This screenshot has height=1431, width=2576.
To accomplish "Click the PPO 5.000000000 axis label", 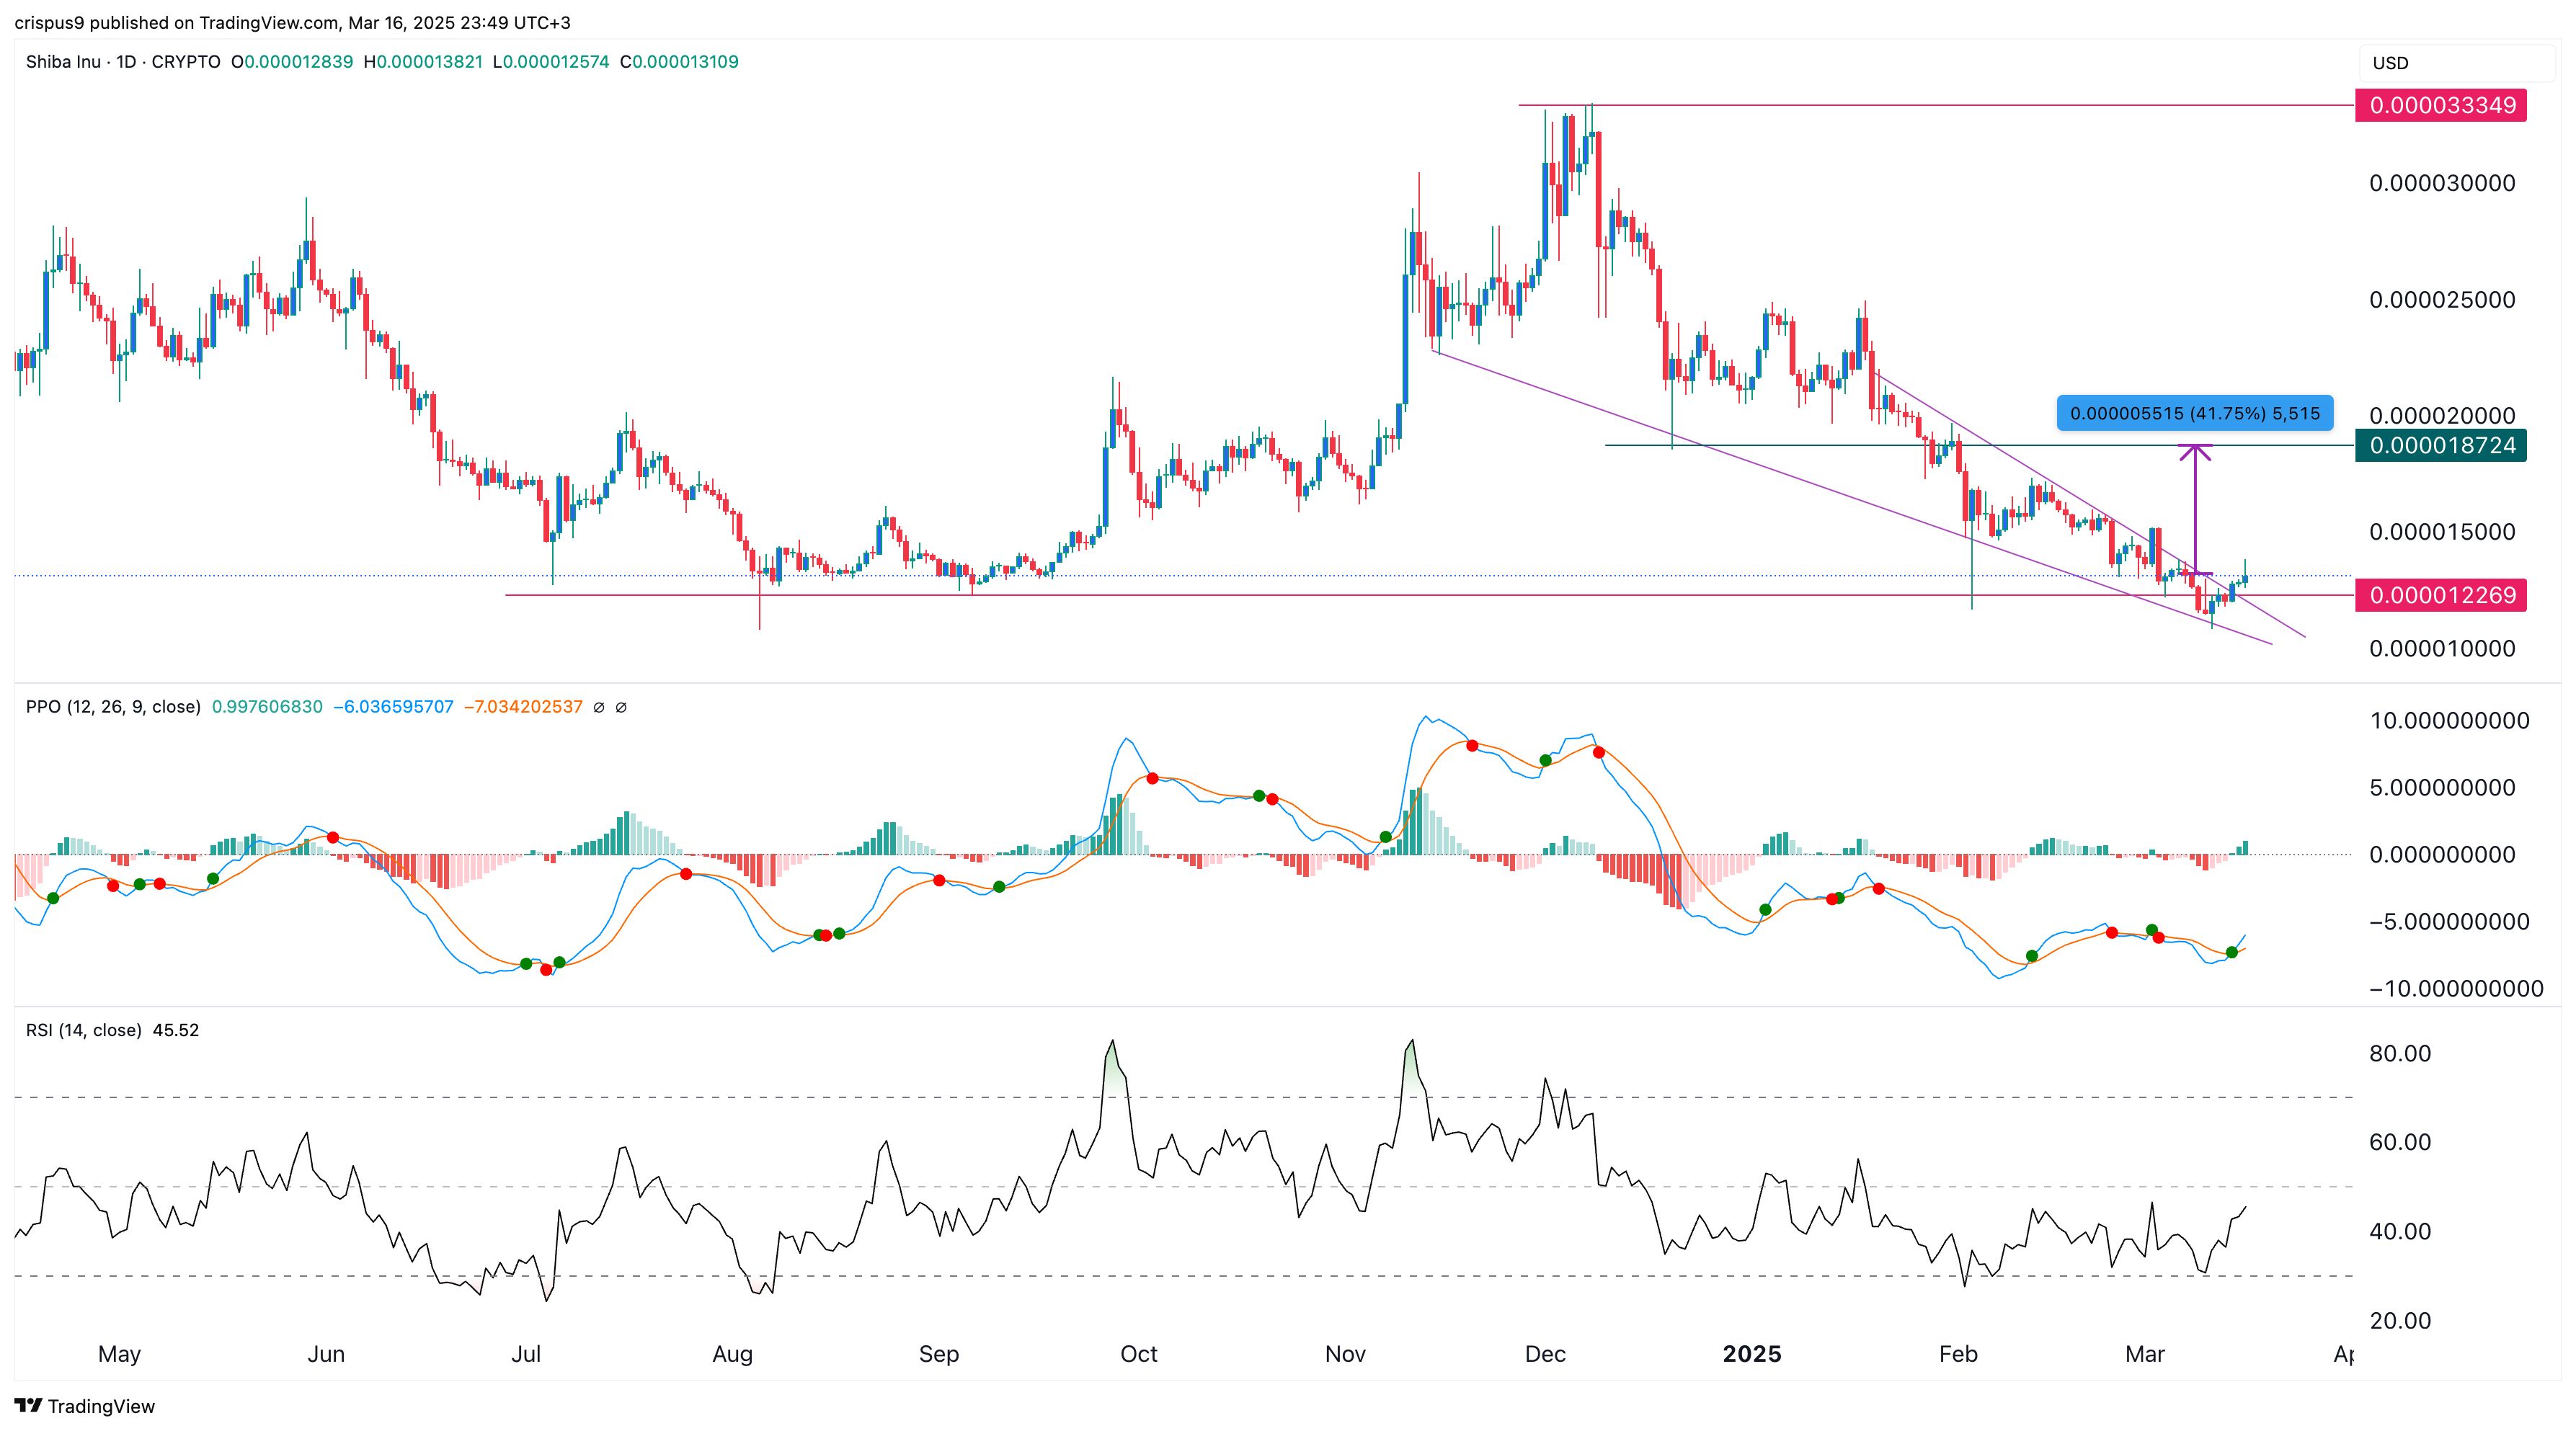I will (2442, 788).
